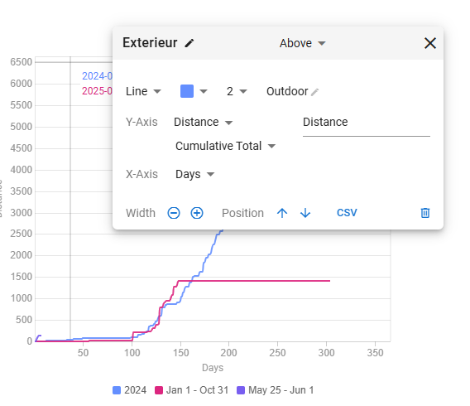Screen dimensions: 470x406
Task: Toggle the 2024 legend entry
Action: click(x=129, y=390)
